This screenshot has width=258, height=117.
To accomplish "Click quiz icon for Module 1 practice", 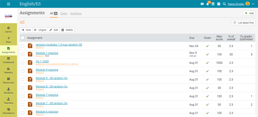I will (x=30, y=54).
